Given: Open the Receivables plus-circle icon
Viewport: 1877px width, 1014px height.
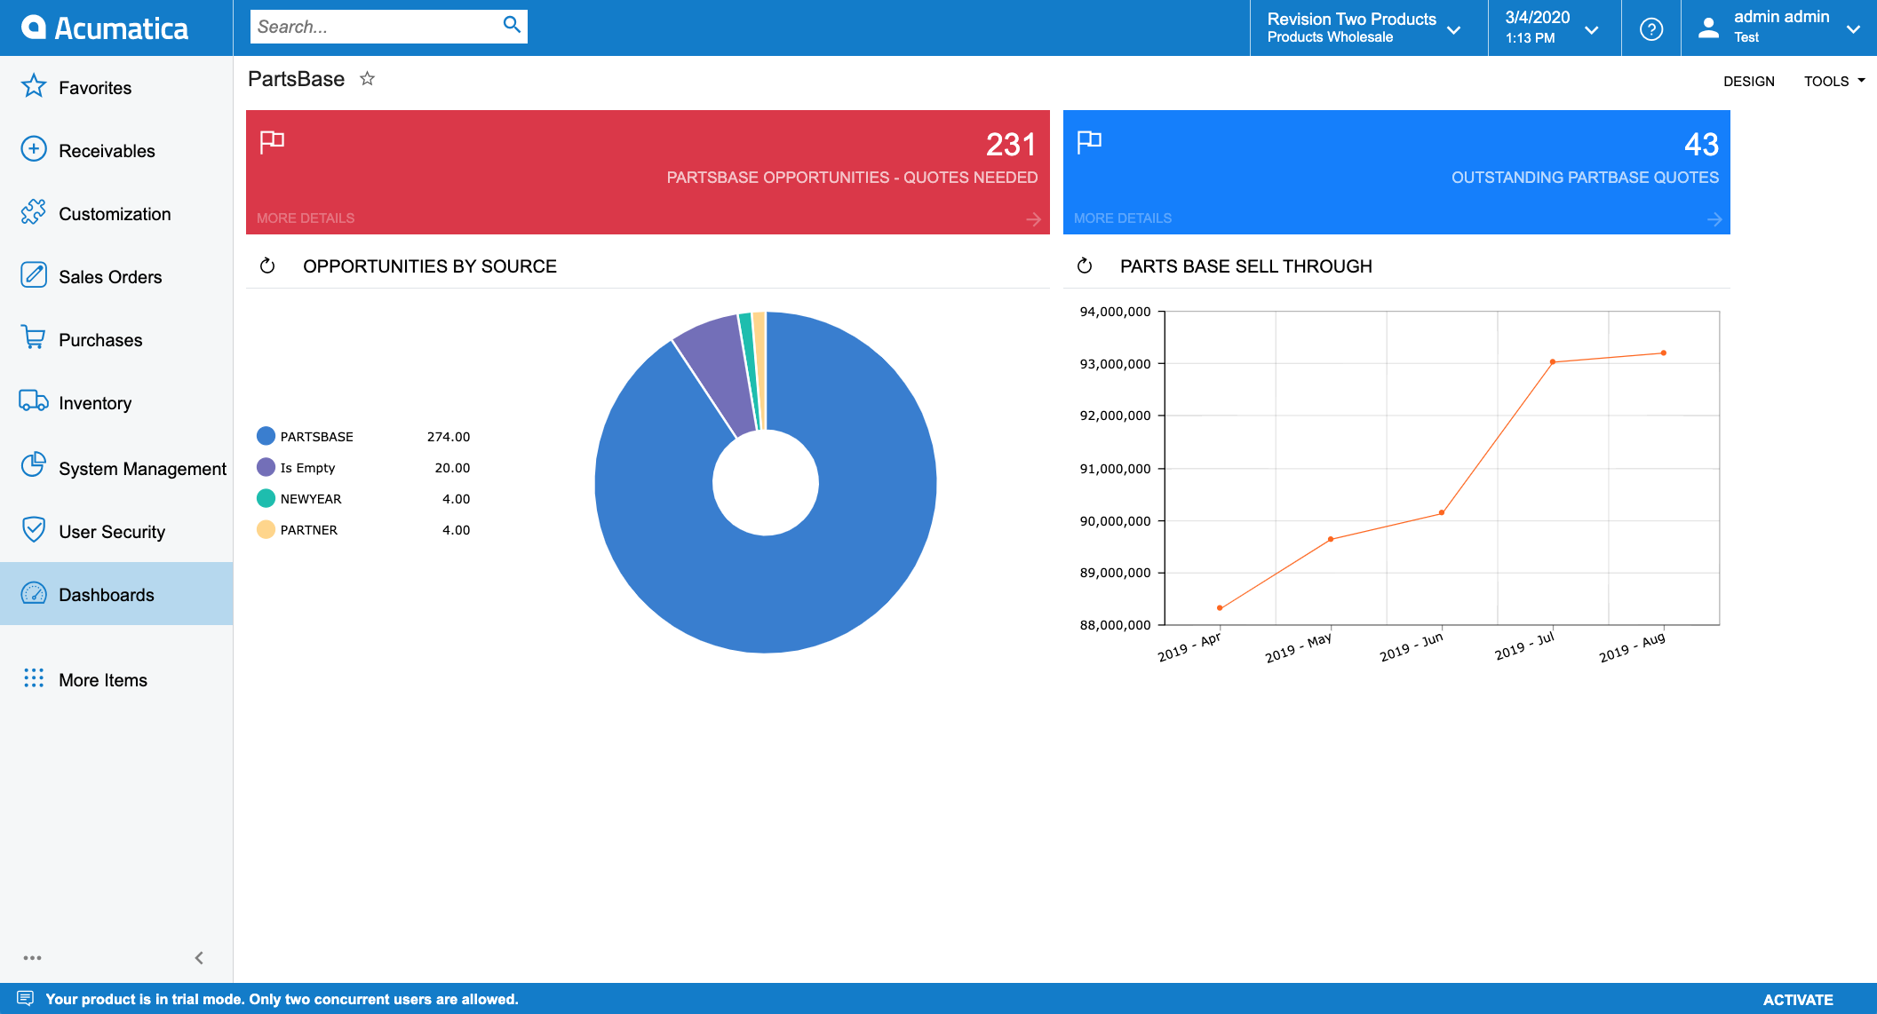Looking at the screenshot, I should point(34,149).
